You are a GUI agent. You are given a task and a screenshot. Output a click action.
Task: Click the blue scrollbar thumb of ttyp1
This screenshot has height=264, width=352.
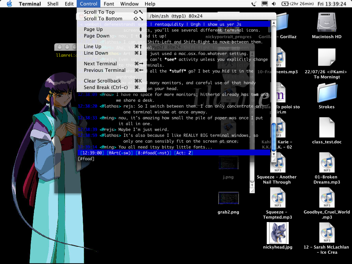coord(274,137)
